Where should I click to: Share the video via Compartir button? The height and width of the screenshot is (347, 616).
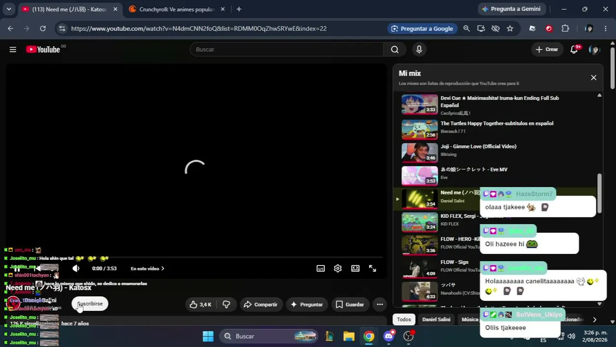(261, 304)
